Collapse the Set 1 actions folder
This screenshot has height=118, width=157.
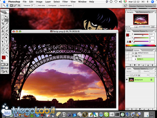click(133, 56)
